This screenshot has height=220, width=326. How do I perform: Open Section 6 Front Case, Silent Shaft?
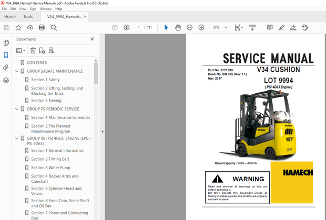60,203
